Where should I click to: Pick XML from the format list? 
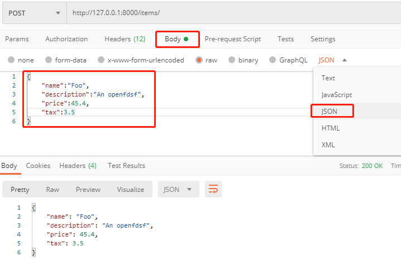[x=328, y=145]
